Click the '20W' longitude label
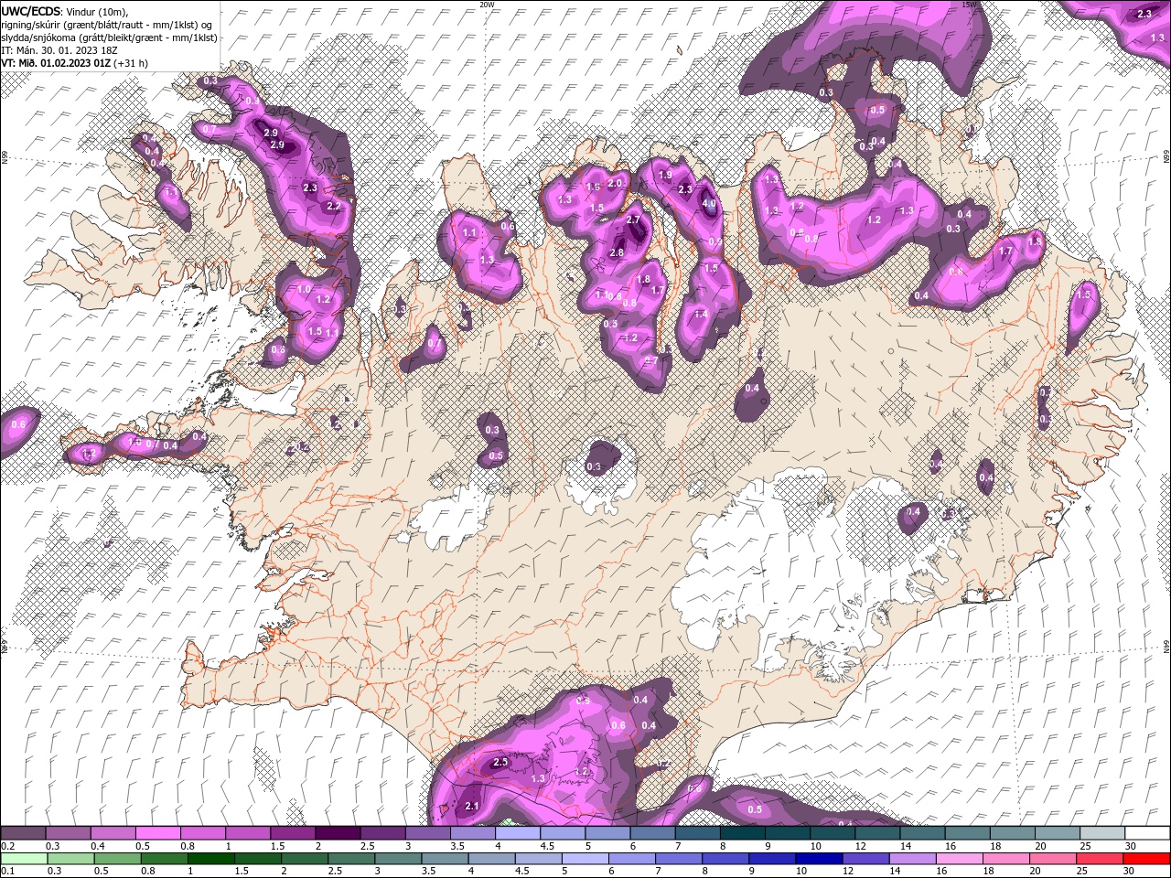The height and width of the screenshot is (878, 1171). pyautogui.click(x=487, y=5)
